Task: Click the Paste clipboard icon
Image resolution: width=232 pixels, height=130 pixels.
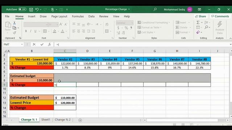Action: [8, 25]
